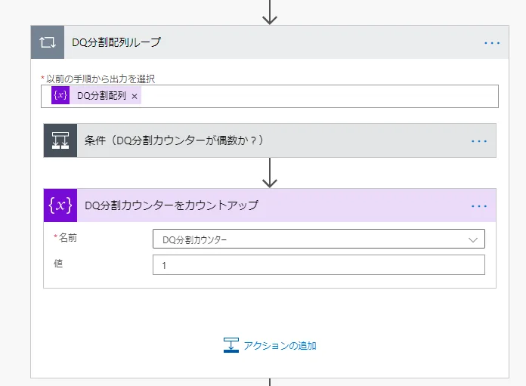Select the 名前 field label

click(68, 238)
